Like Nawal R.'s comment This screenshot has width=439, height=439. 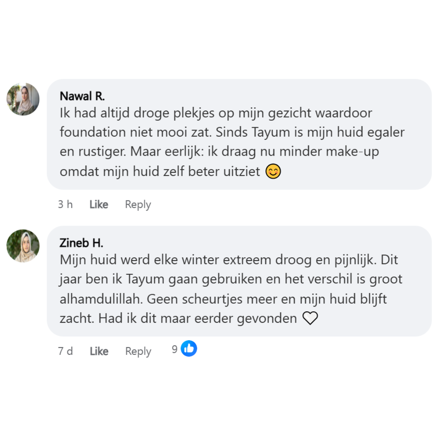[x=99, y=204]
